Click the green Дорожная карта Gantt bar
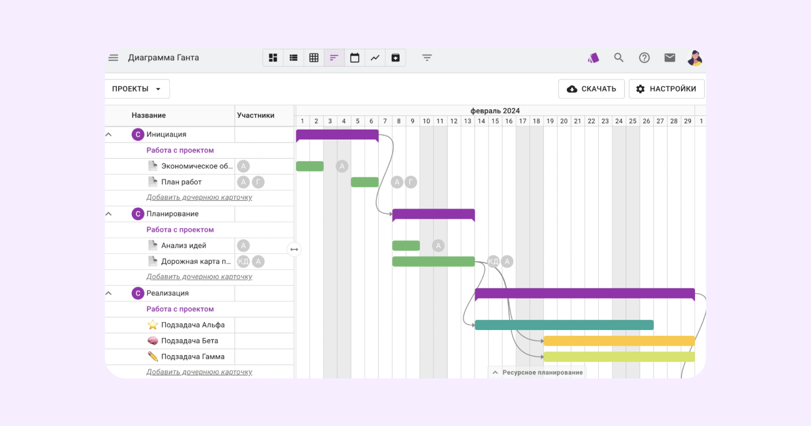 click(433, 261)
